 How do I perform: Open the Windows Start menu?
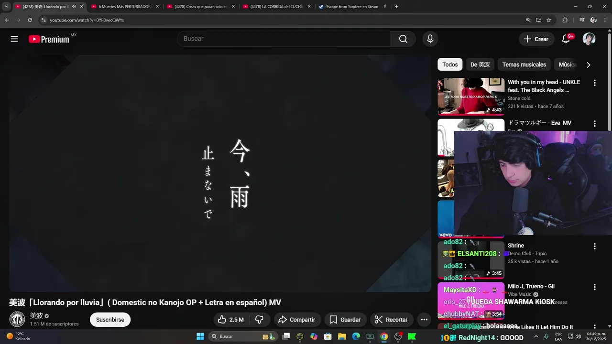click(x=200, y=336)
